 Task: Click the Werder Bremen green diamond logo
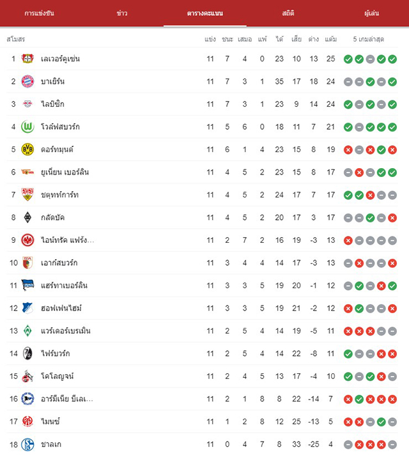[27, 331]
